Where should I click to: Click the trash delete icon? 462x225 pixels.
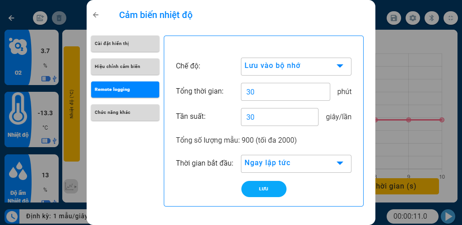59,18
